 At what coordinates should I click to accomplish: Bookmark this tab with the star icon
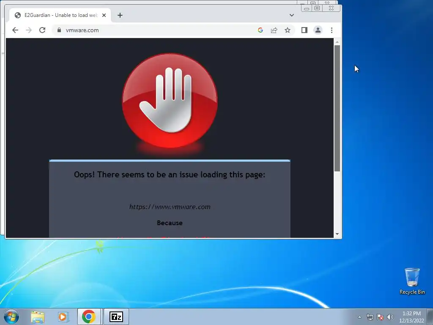[x=288, y=30]
